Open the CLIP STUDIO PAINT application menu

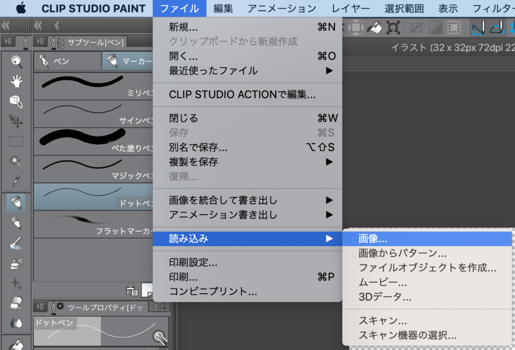tap(93, 8)
